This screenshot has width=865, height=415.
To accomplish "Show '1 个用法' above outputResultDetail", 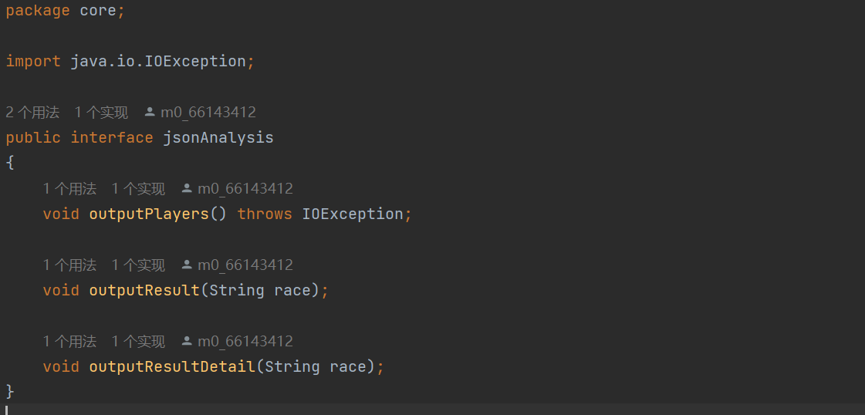I will click(x=70, y=341).
